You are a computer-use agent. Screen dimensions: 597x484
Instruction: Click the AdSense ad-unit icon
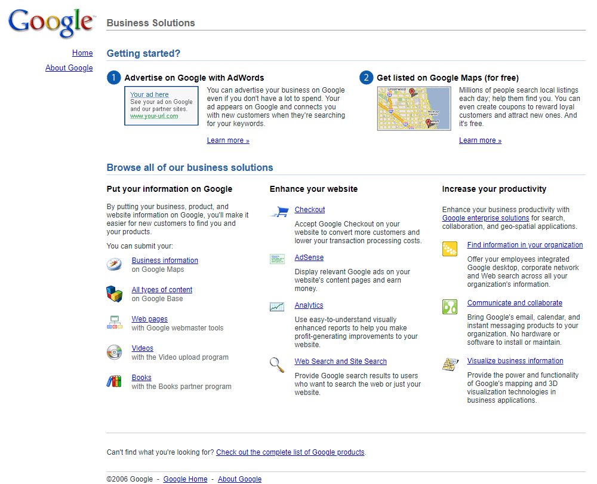pyautogui.click(x=277, y=259)
